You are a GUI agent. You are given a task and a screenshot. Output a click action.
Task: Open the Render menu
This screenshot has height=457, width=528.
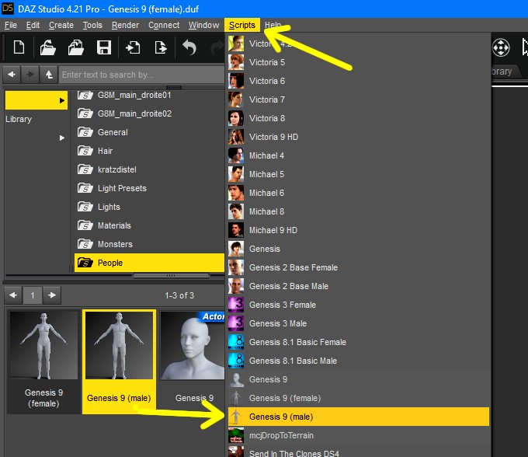pos(125,26)
